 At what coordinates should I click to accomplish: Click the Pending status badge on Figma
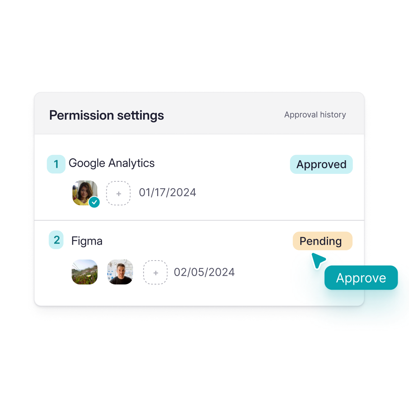322,241
